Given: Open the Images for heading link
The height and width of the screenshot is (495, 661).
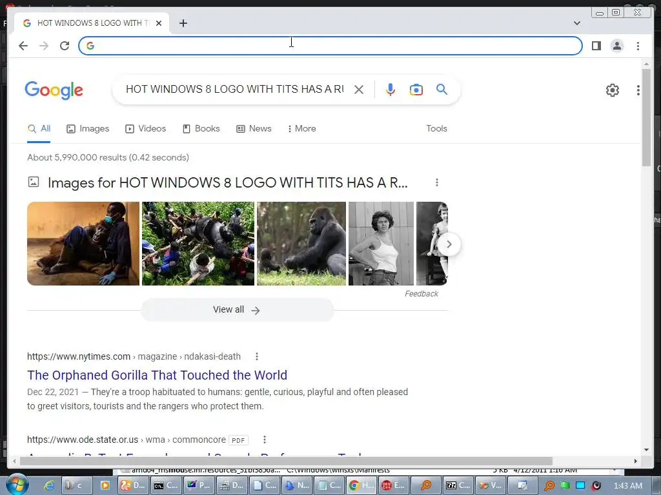Looking at the screenshot, I should pos(228,182).
